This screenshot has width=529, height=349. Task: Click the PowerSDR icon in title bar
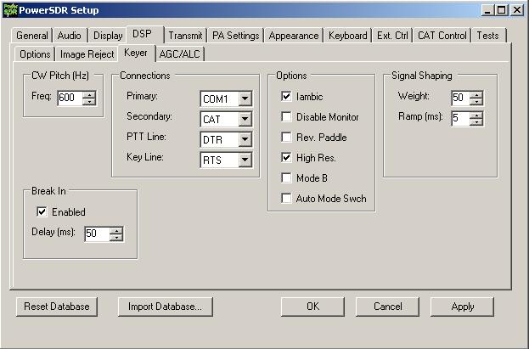point(10,10)
